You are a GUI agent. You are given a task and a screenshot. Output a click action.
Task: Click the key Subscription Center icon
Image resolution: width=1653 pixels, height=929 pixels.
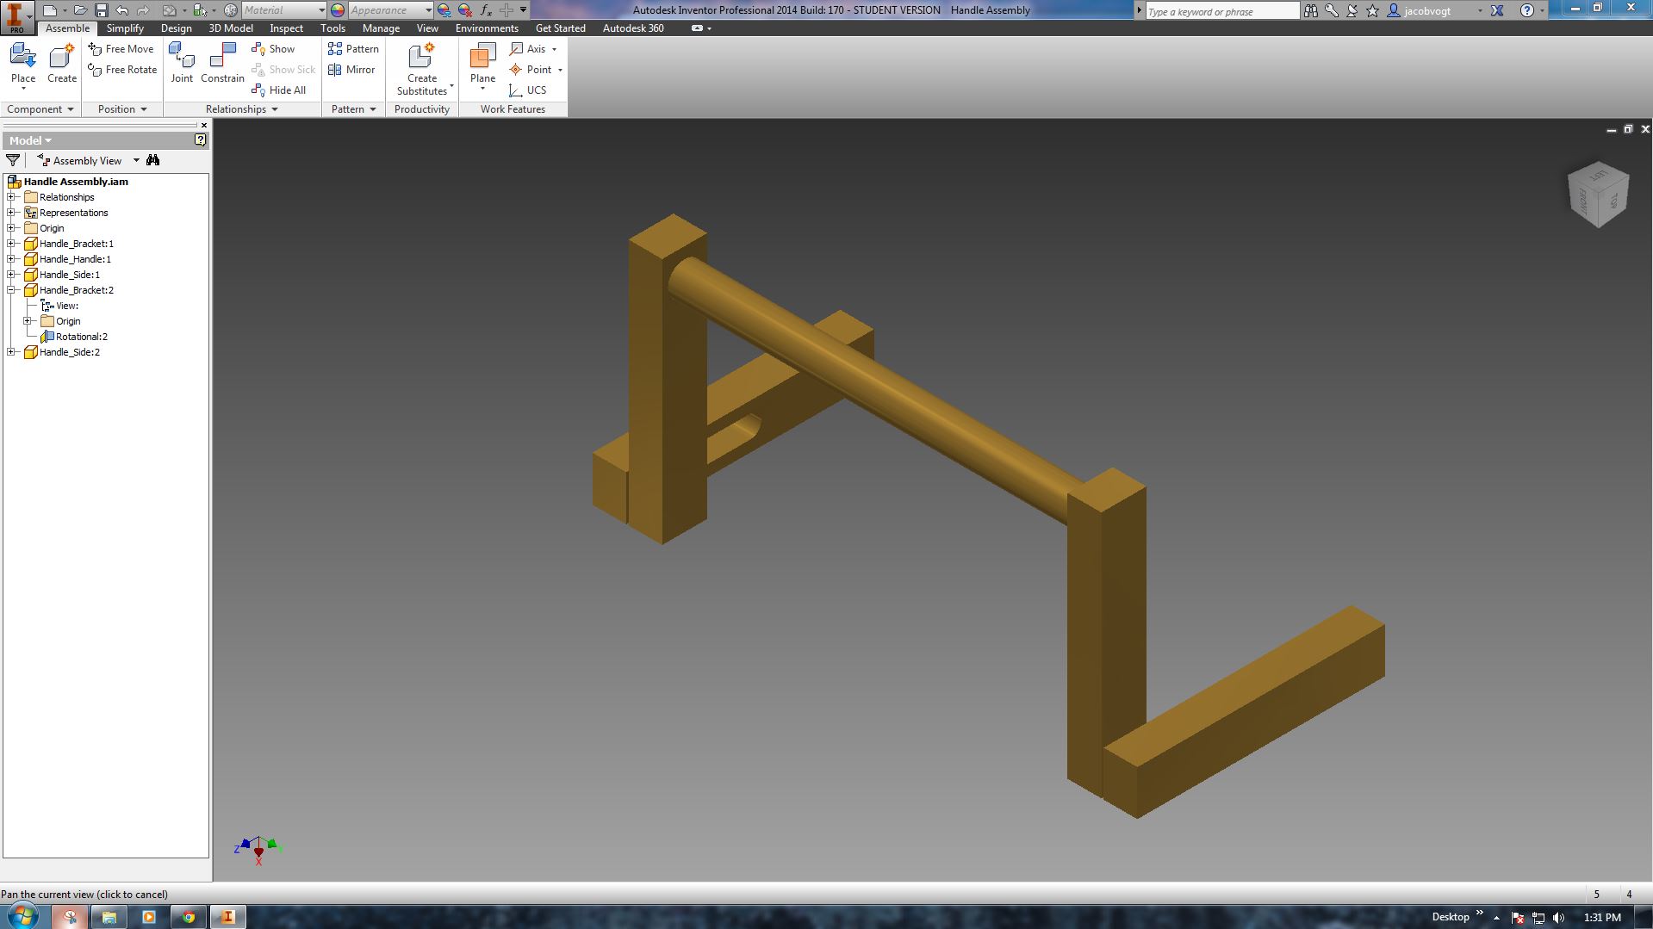[1331, 10]
